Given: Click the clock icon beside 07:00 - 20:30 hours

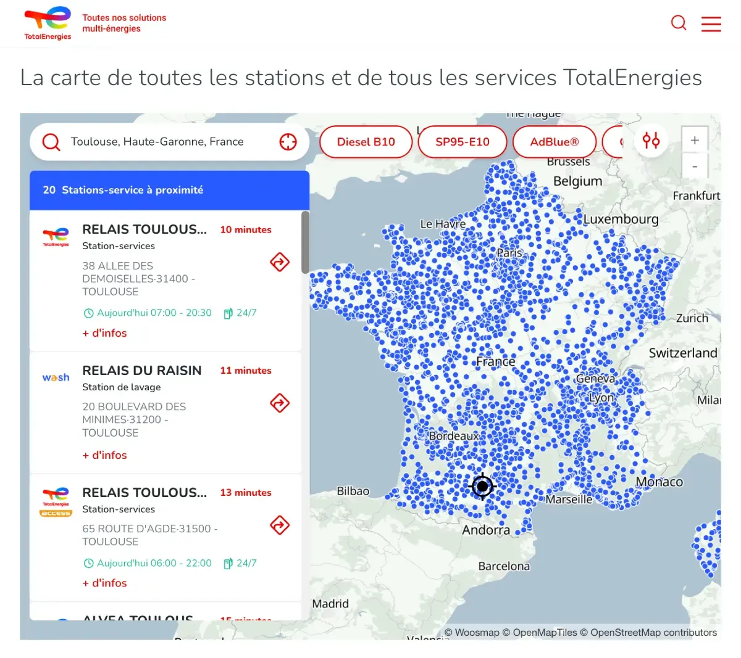Looking at the screenshot, I should [x=88, y=313].
